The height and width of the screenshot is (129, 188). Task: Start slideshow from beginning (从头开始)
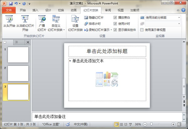coord(9,21)
